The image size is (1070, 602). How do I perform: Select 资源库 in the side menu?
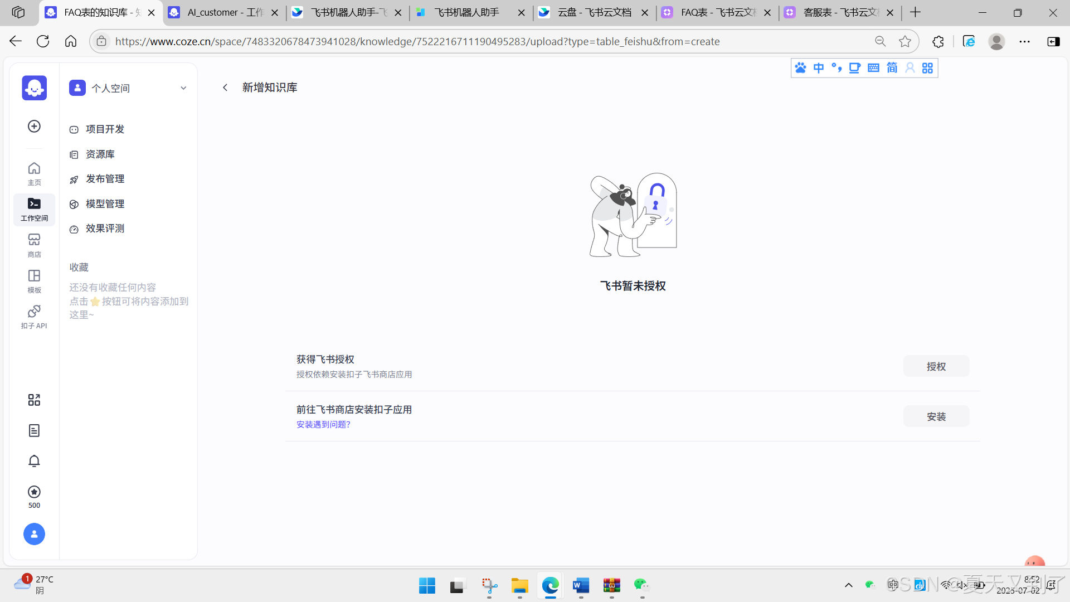[100, 154]
